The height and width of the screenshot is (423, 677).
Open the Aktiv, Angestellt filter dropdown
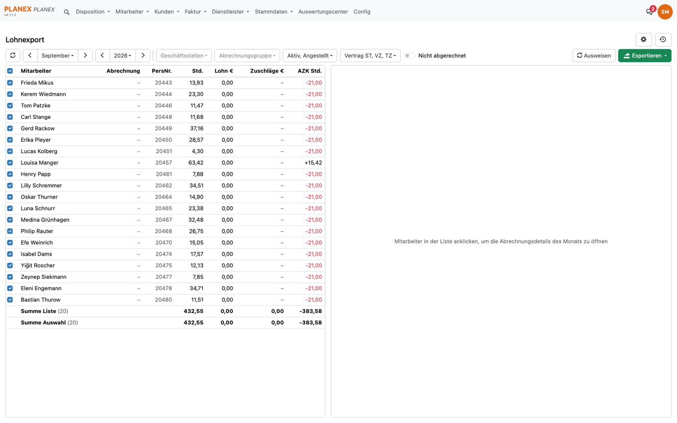[x=310, y=56]
